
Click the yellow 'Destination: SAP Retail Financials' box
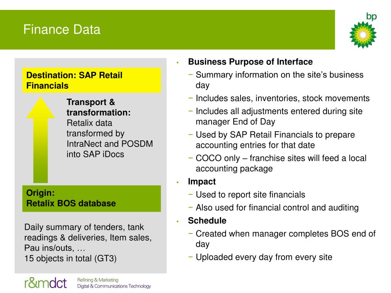[x=92, y=80]
